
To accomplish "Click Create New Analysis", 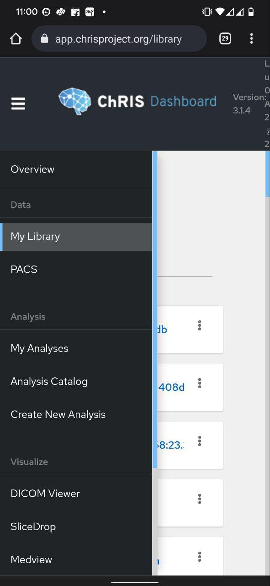I will click(58, 414).
